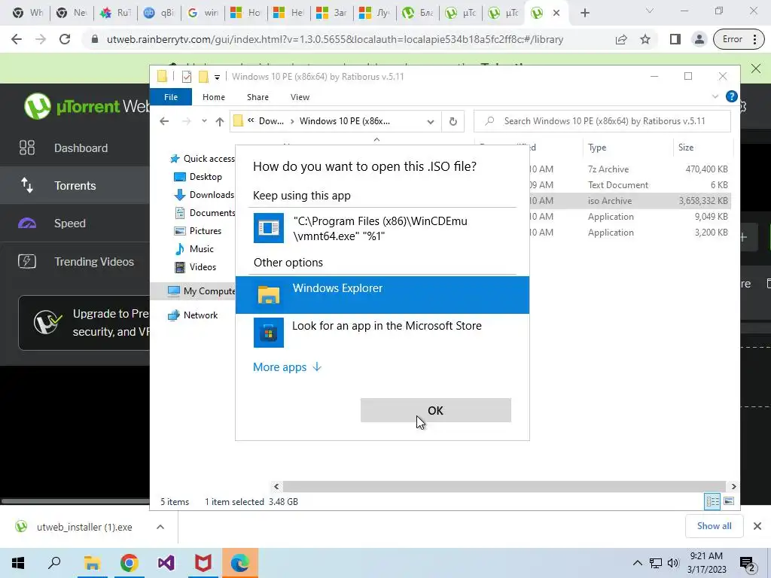Open the Chrome tab search dropdown
Screen dimensions: 771x578
pos(650,11)
